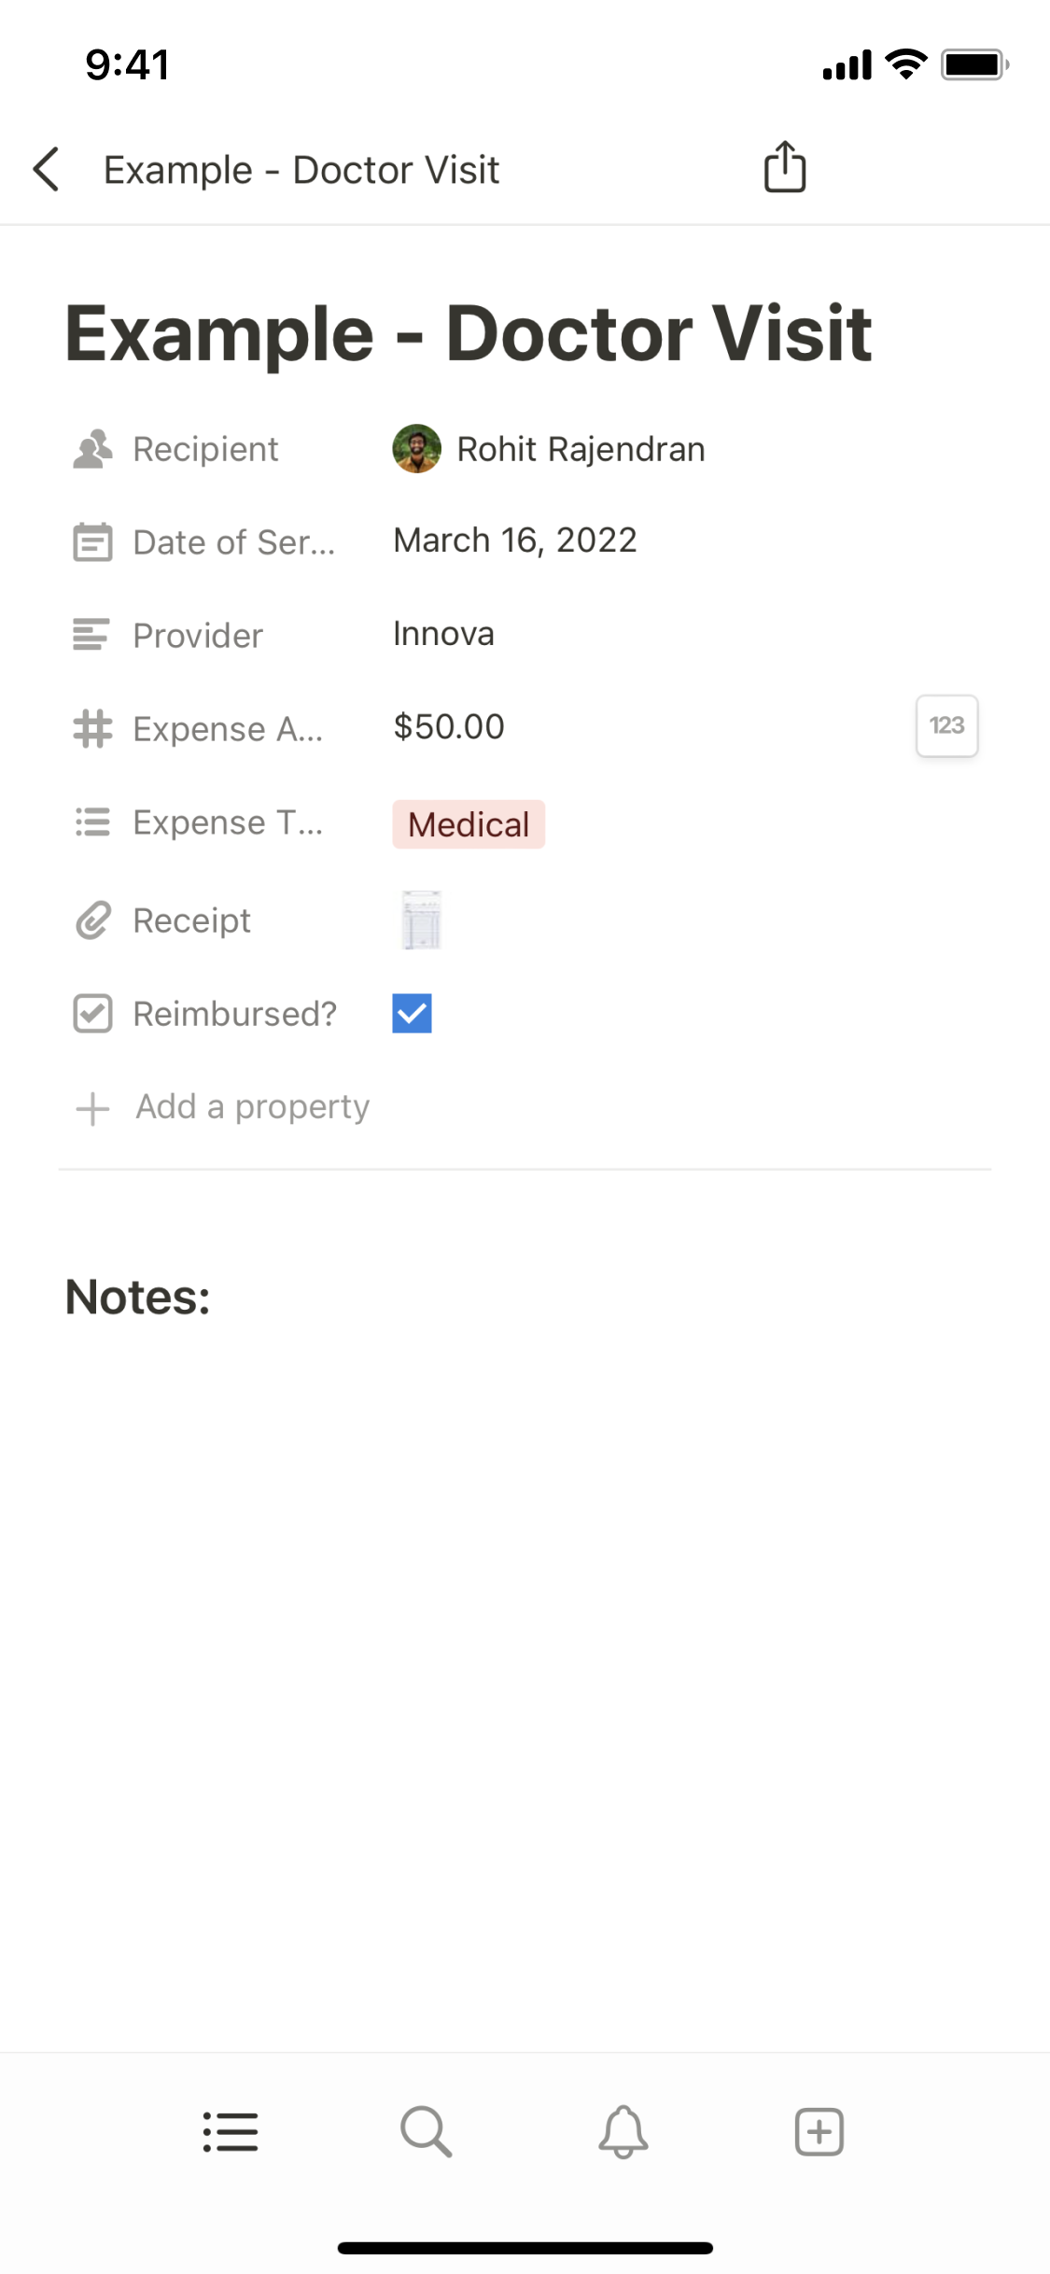Tap the back arrow icon
This screenshot has height=2274, width=1050.
47,170
